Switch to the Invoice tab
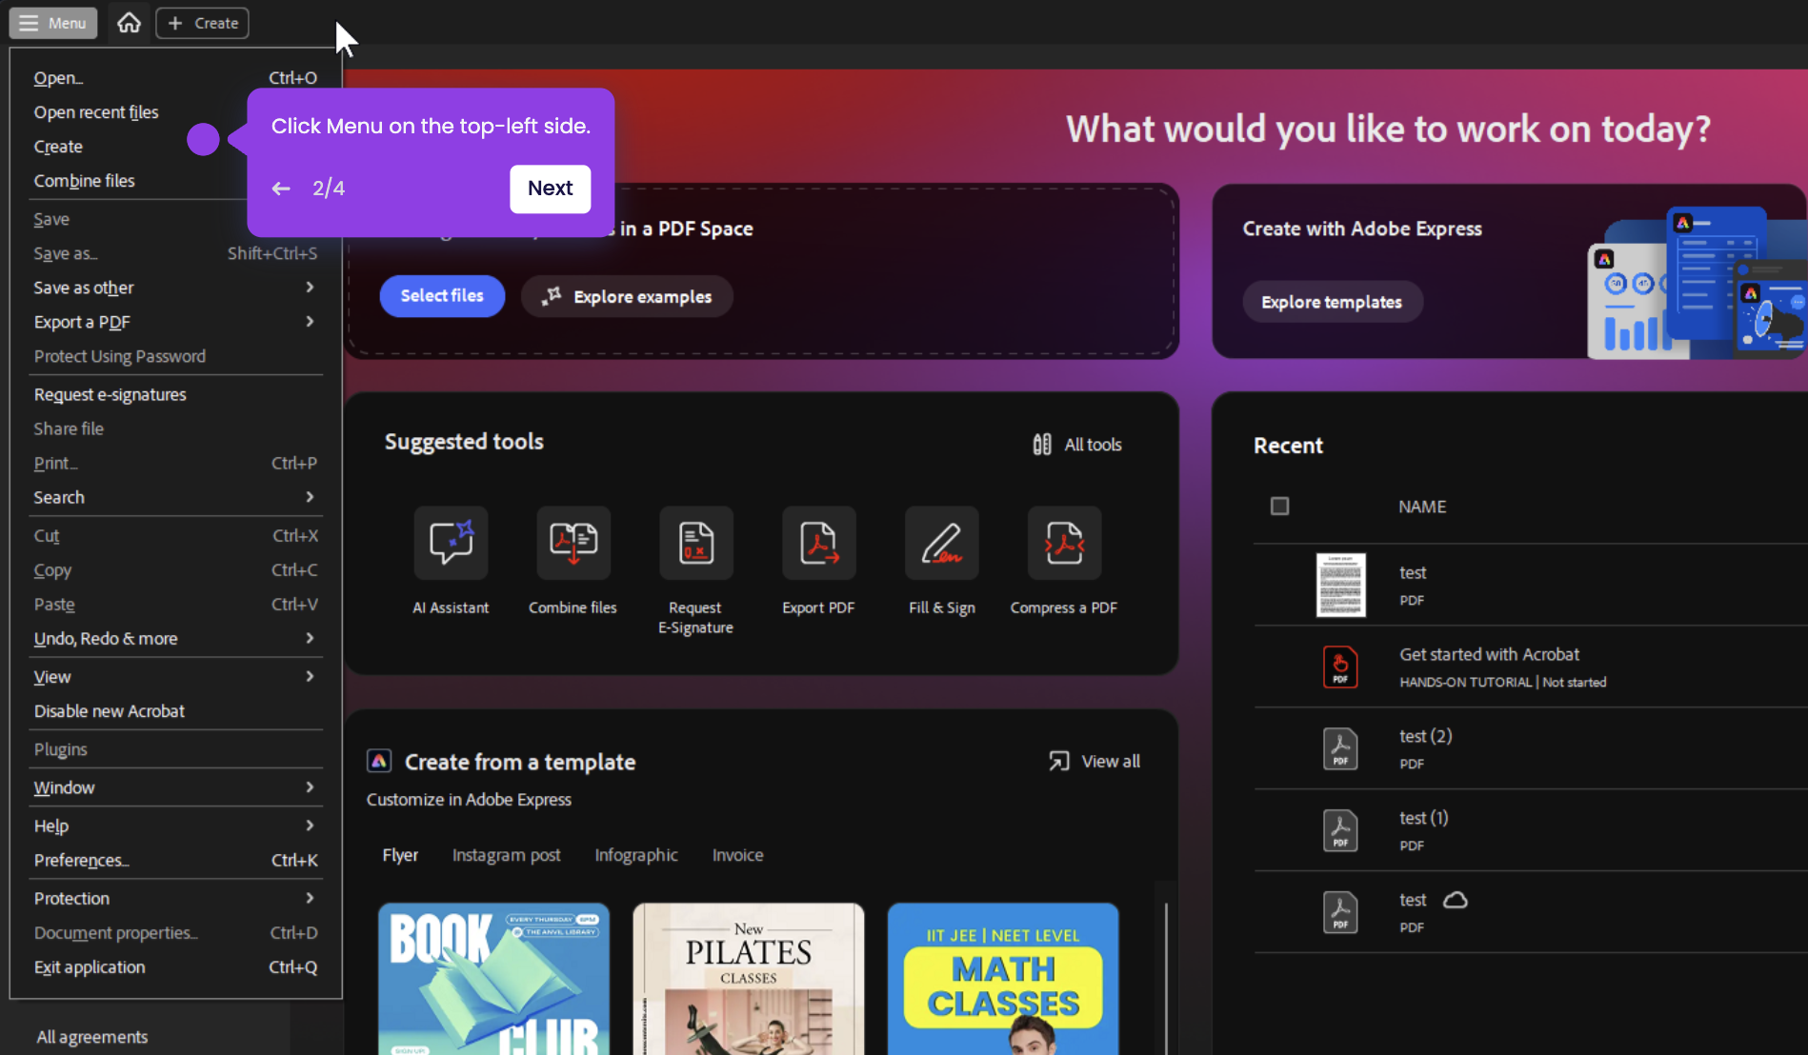Viewport: 1808px width, 1055px height. tap(737, 855)
